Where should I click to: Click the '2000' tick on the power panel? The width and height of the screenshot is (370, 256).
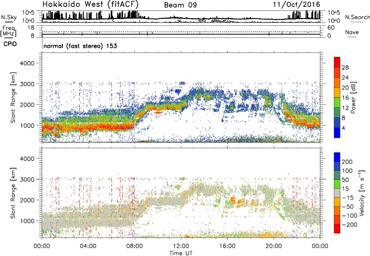point(27,104)
